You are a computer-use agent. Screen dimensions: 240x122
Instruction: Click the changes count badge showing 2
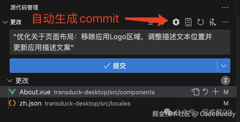point(225,80)
